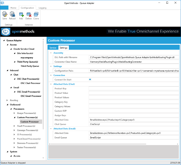
Task: Switch to the Service tab
Action: pos(53,48)
